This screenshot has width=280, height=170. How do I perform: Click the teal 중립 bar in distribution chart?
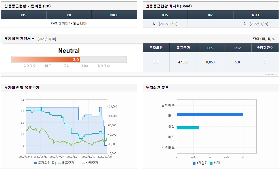[x=188, y=128]
